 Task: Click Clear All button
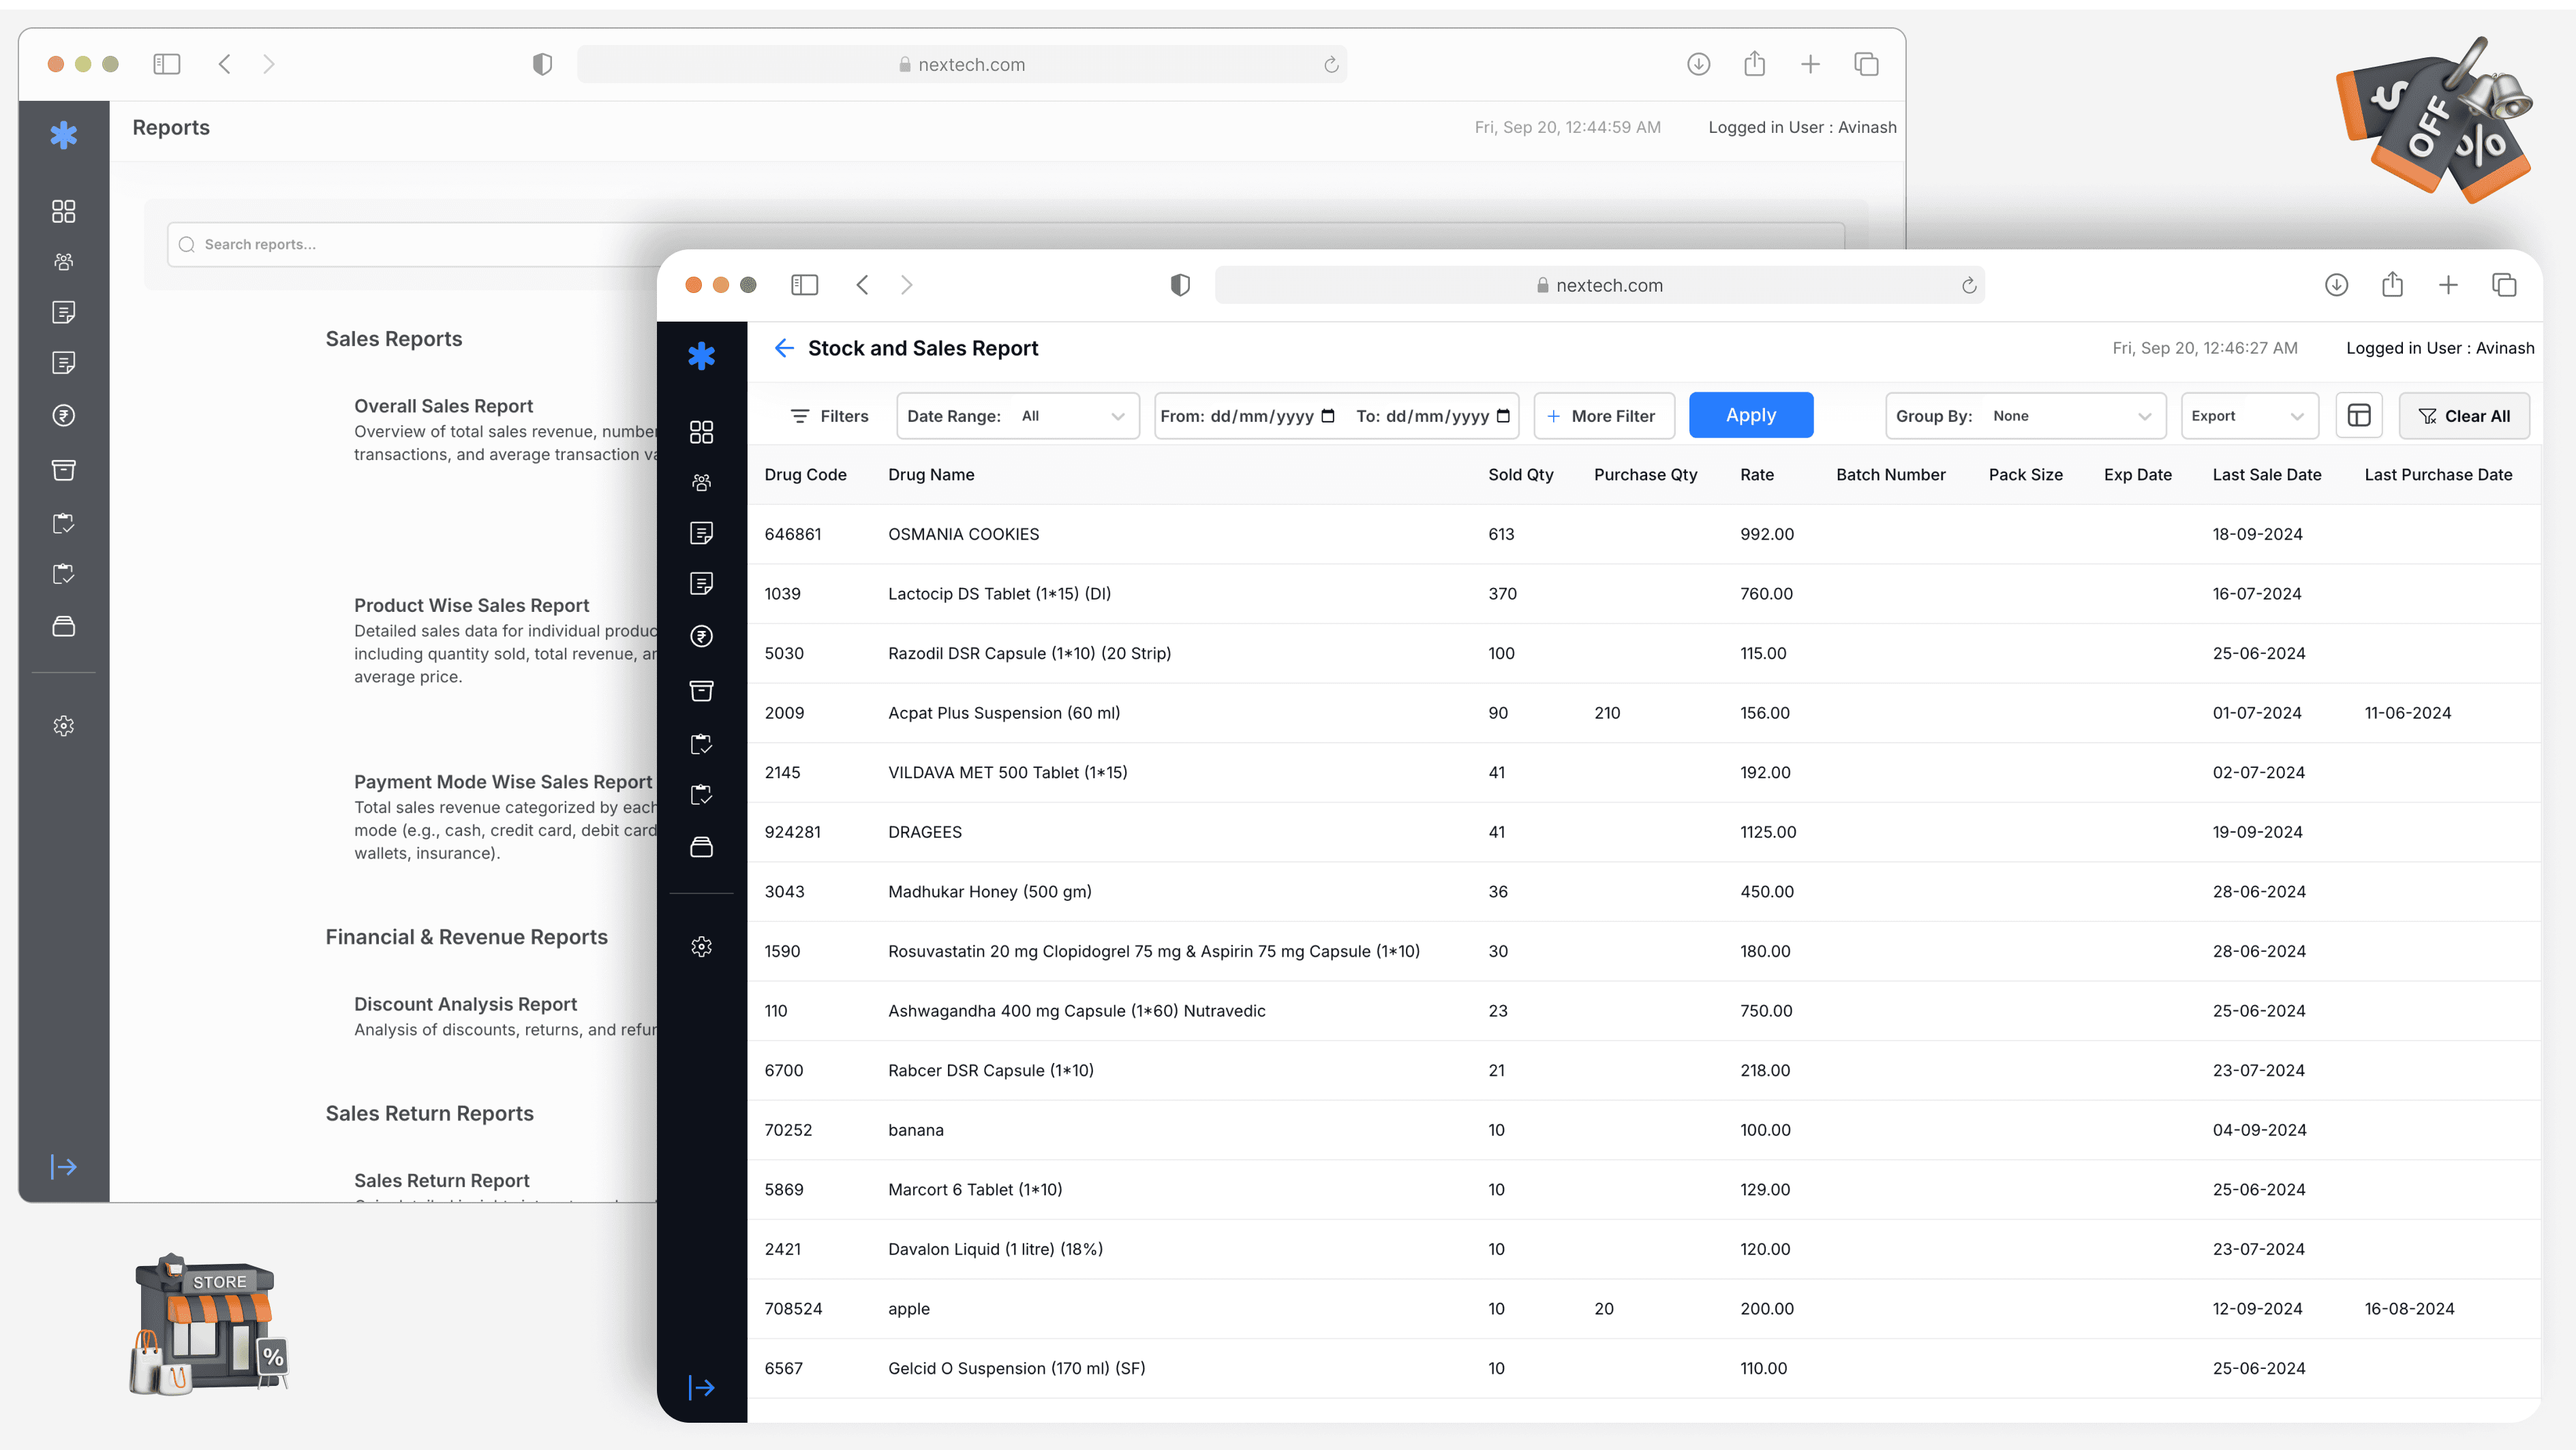pos(2464,416)
